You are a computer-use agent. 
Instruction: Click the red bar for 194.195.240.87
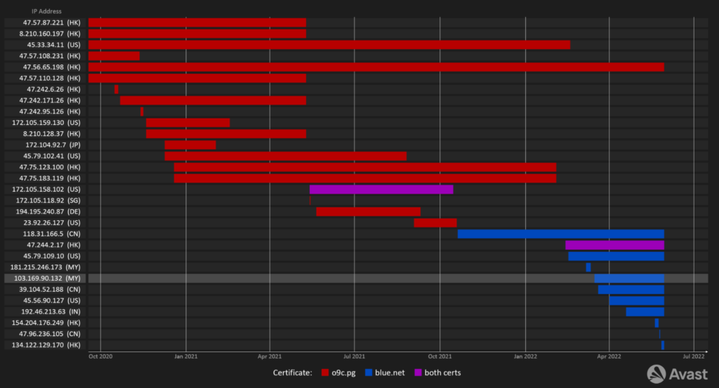click(368, 212)
